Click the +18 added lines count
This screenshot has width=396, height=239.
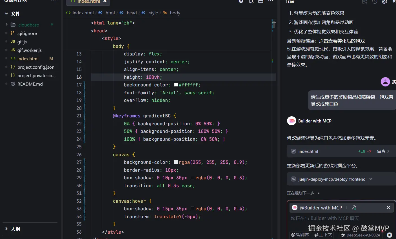(361, 151)
